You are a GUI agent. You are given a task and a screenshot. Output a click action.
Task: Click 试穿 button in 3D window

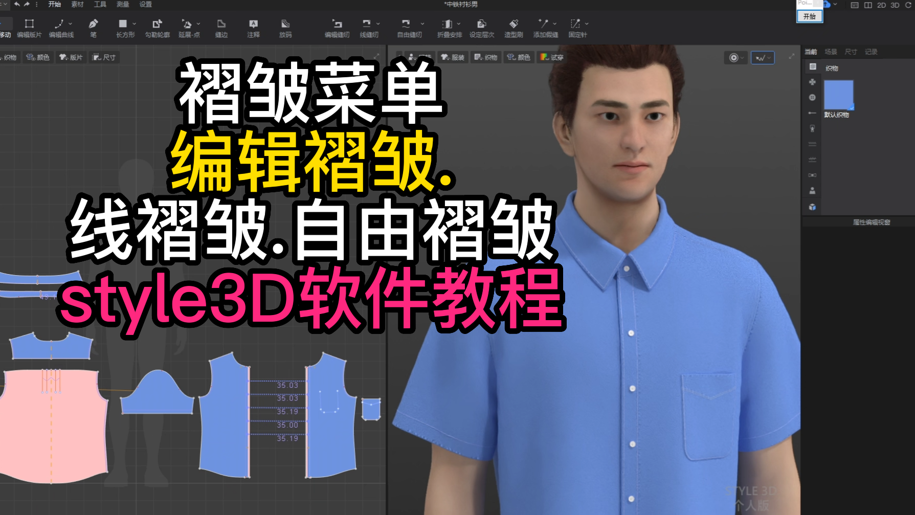pyautogui.click(x=552, y=57)
